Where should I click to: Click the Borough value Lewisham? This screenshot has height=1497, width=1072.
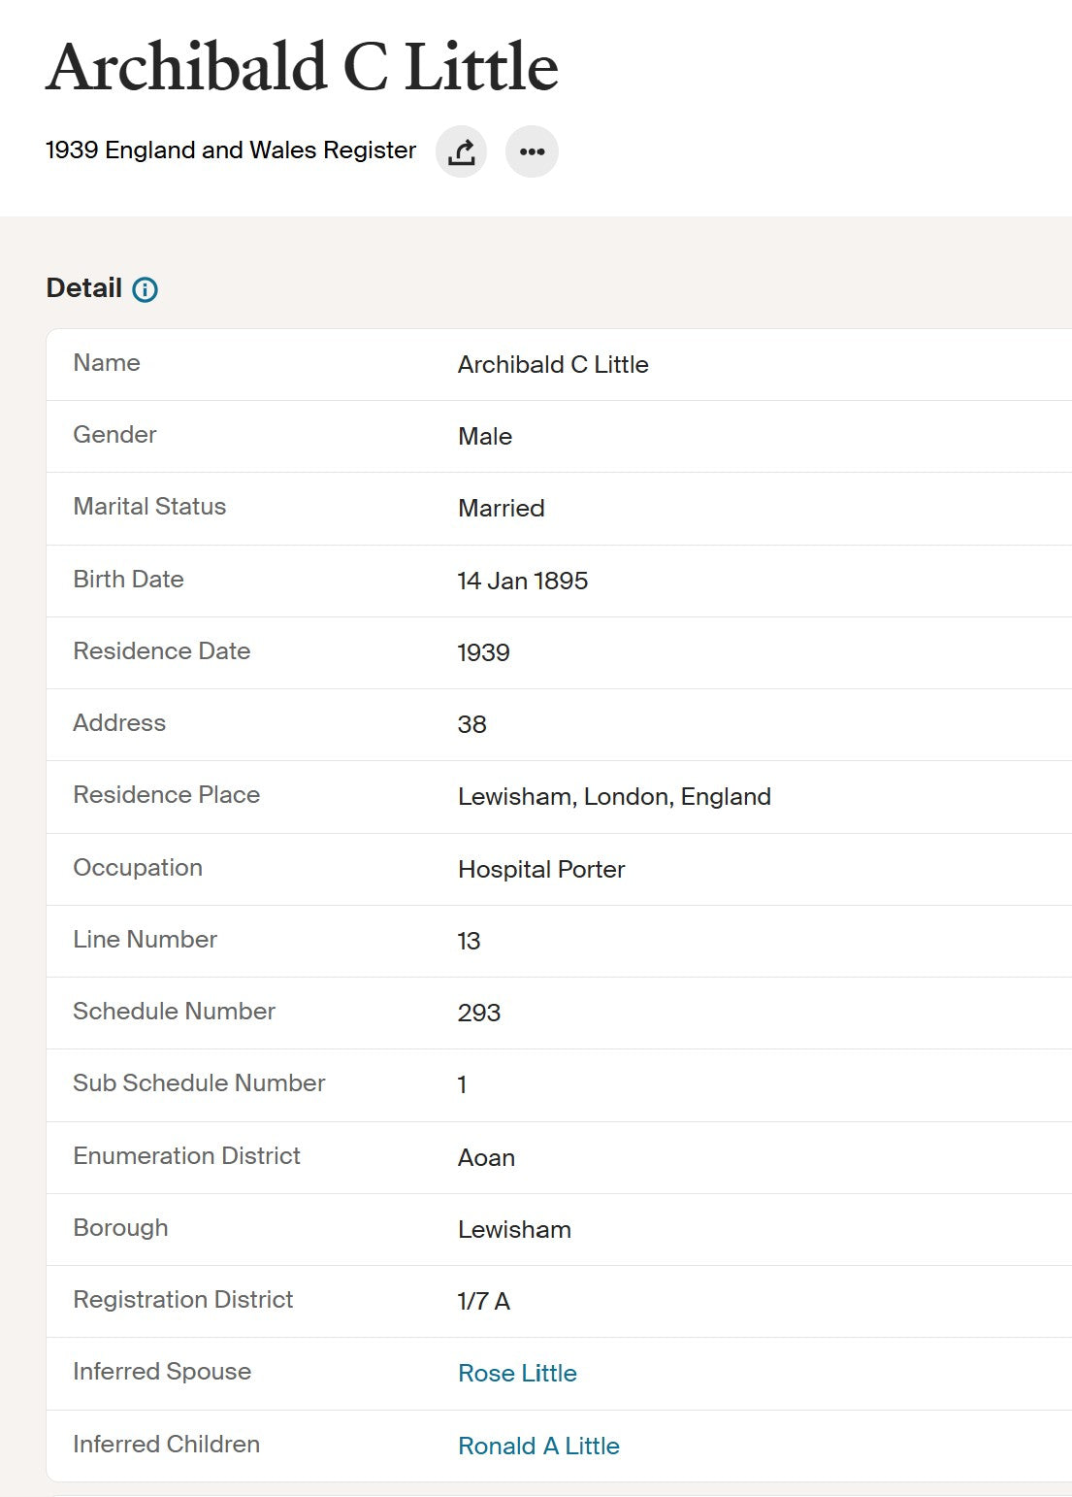click(514, 1229)
